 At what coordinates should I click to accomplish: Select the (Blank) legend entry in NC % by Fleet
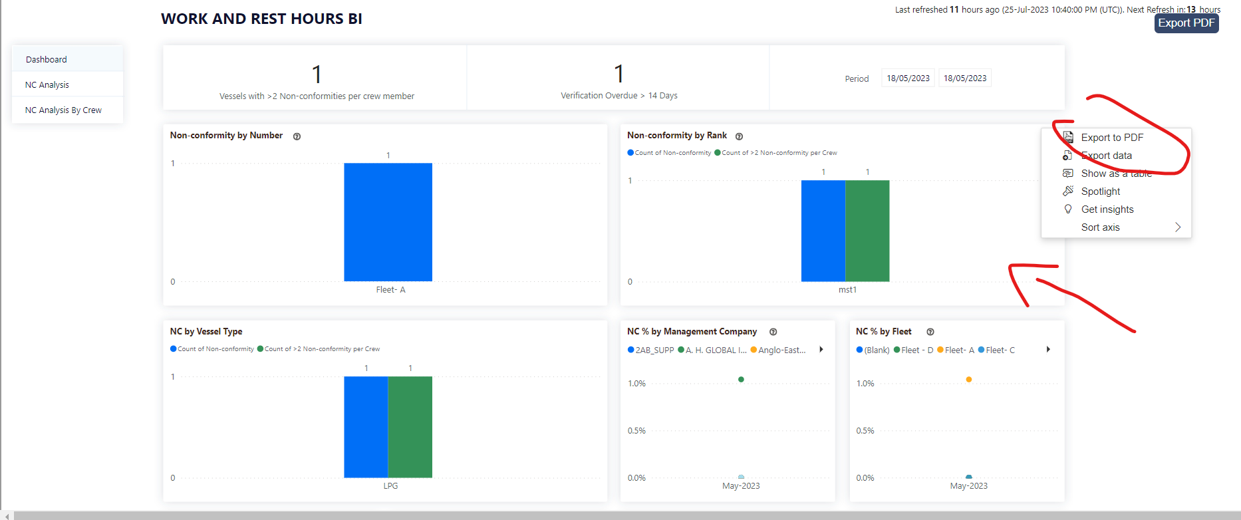[x=873, y=350]
